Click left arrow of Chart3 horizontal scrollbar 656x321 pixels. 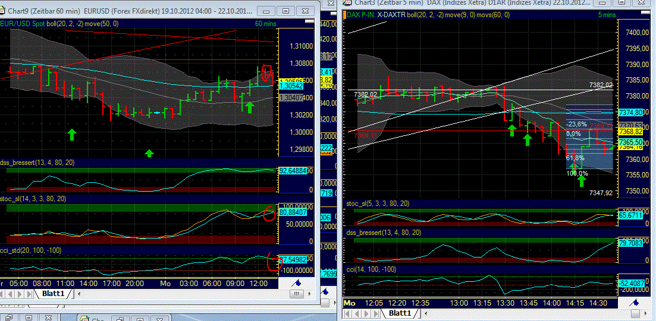[x=425, y=313]
